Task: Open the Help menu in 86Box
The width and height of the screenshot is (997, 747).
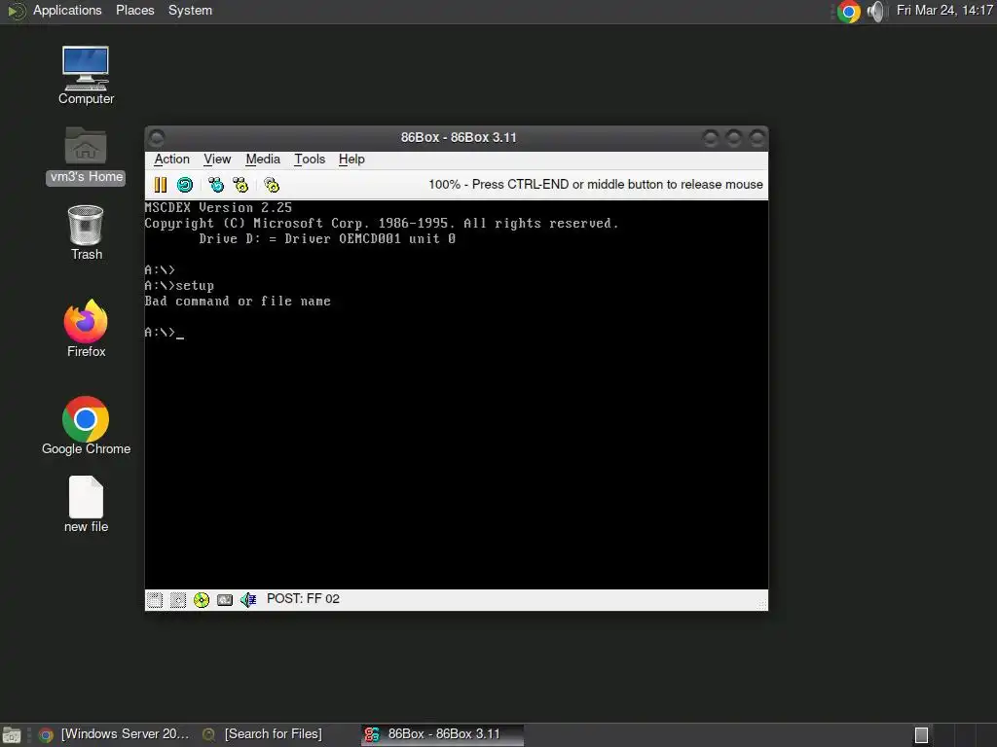Action: [351, 160]
